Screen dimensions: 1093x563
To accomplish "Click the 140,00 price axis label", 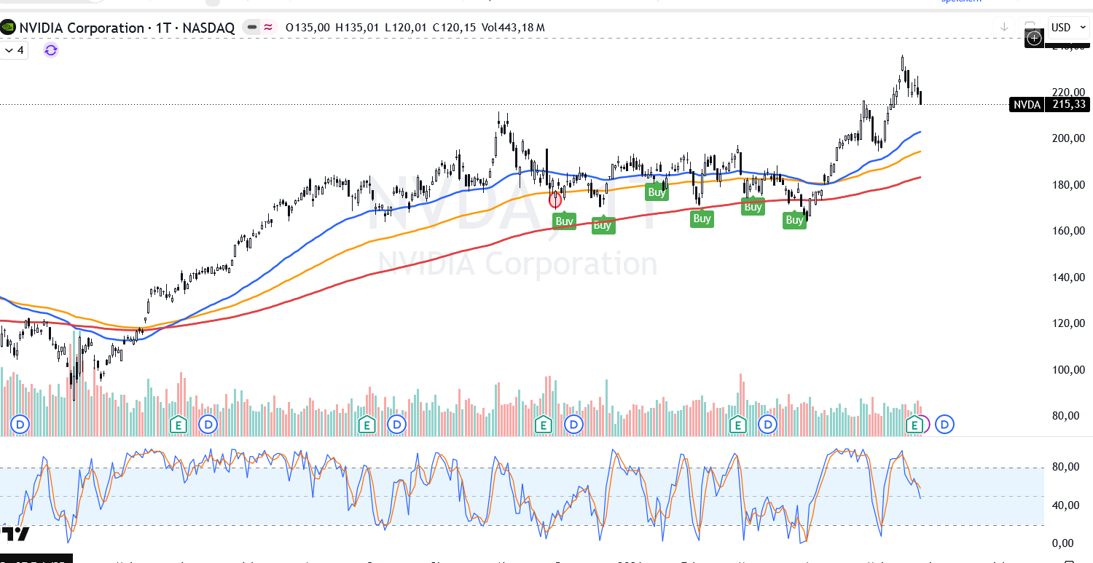I will pyautogui.click(x=1069, y=277).
